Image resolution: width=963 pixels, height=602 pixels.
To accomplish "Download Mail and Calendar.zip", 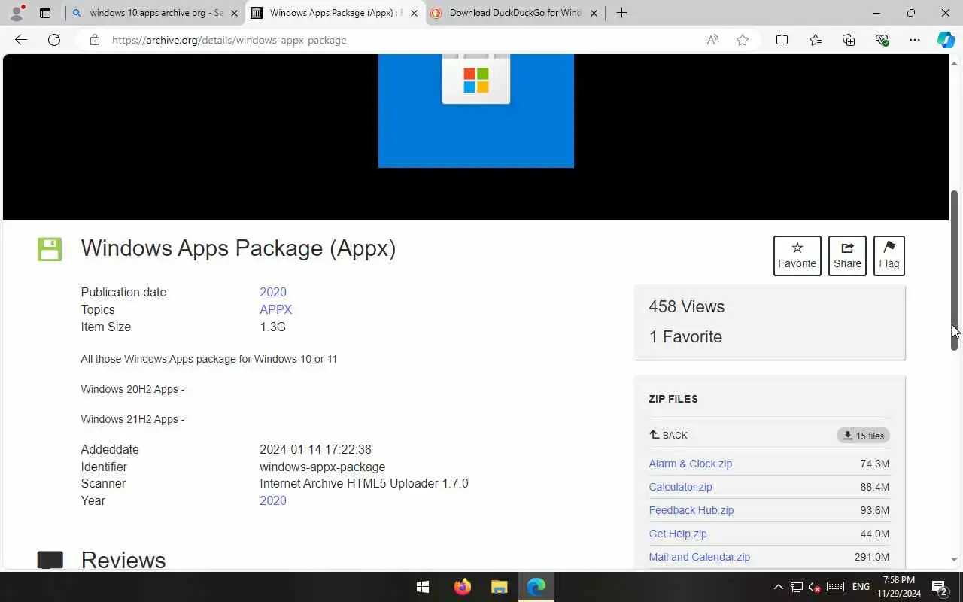I will click(x=699, y=557).
